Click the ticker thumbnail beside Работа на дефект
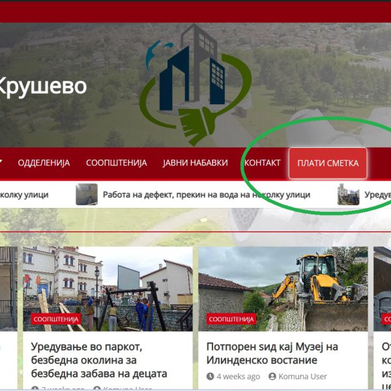 tap(87, 194)
